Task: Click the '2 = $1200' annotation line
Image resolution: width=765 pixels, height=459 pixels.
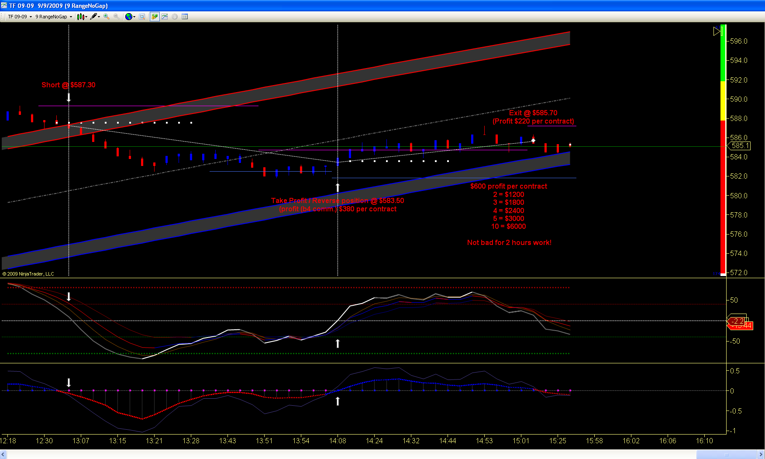Action: click(x=509, y=194)
